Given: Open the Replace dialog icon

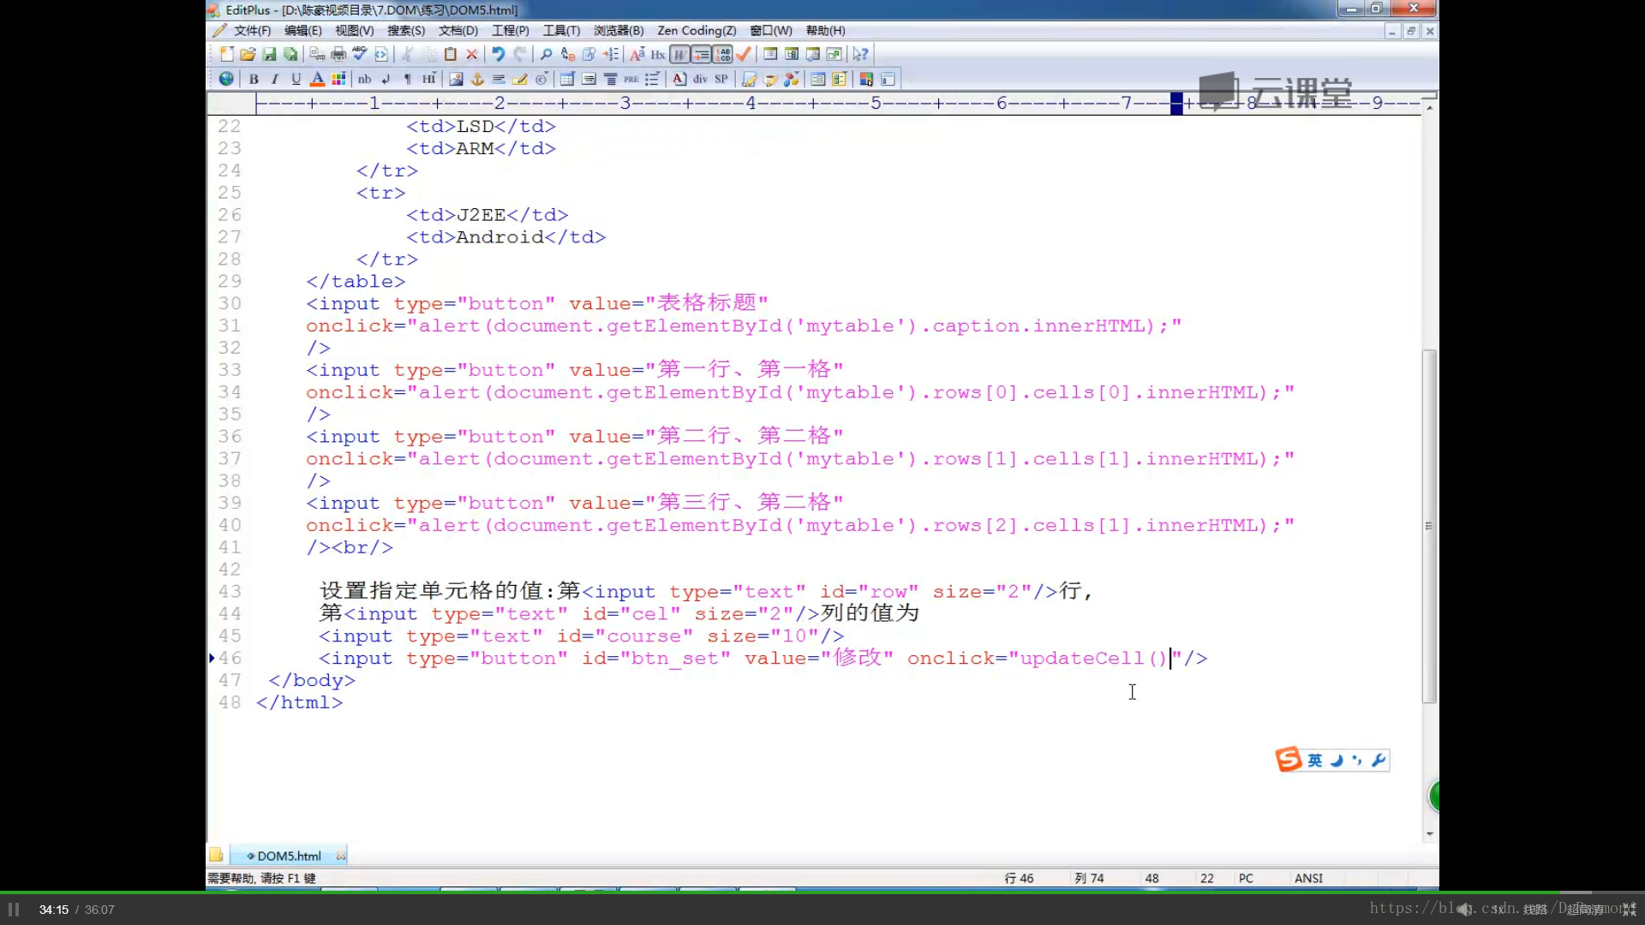Looking at the screenshot, I should click(x=567, y=54).
